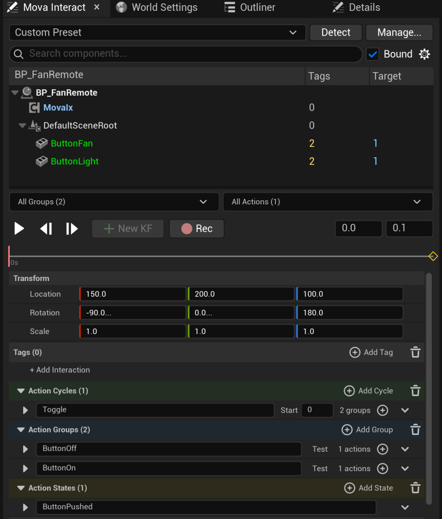Click the magnifier icon in the search field
Screen dimensions: 442x519
[x=19, y=54]
